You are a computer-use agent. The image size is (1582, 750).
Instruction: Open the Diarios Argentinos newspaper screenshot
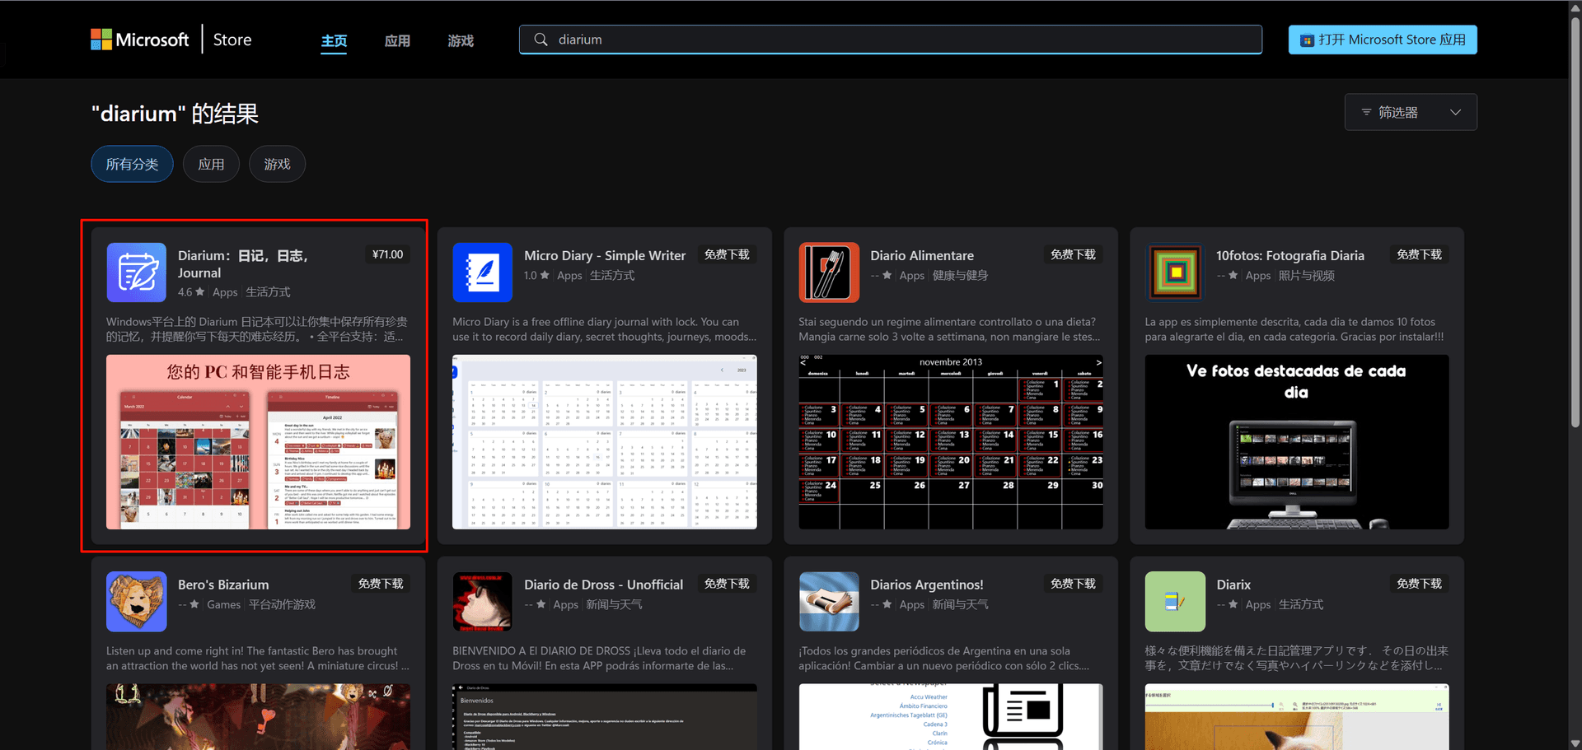click(x=950, y=716)
